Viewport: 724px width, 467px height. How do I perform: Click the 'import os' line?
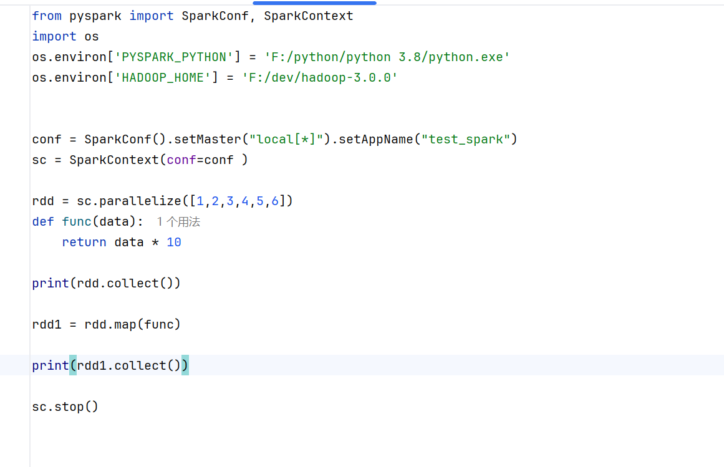[65, 36]
